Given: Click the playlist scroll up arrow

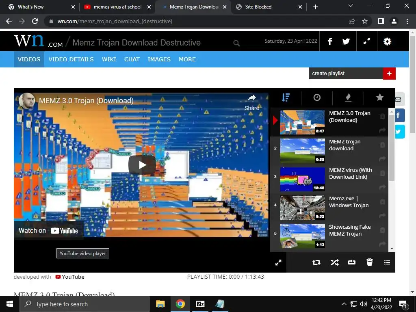Looking at the screenshot, I should pos(392,112).
